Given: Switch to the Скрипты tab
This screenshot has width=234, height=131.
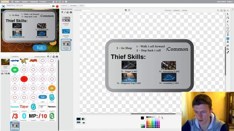Looking at the screenshot, I should point(64,5).
